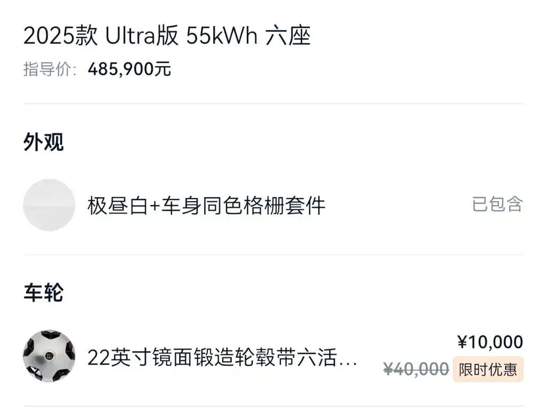
Task: Click the ¥10,000 discounted wheel price
Action: tap(490, 342)
